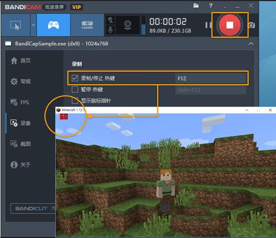Select the screen rectangle recording mode
The width and height of the screenshot is (276, 238).
(x=16, y=25)
